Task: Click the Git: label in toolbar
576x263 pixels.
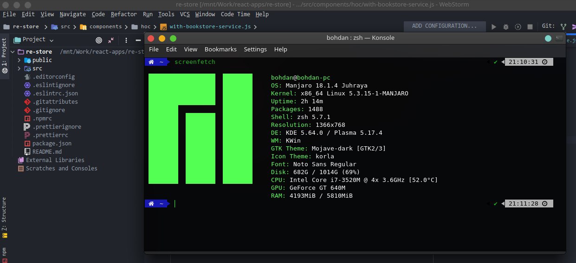Action: (548, 26)
